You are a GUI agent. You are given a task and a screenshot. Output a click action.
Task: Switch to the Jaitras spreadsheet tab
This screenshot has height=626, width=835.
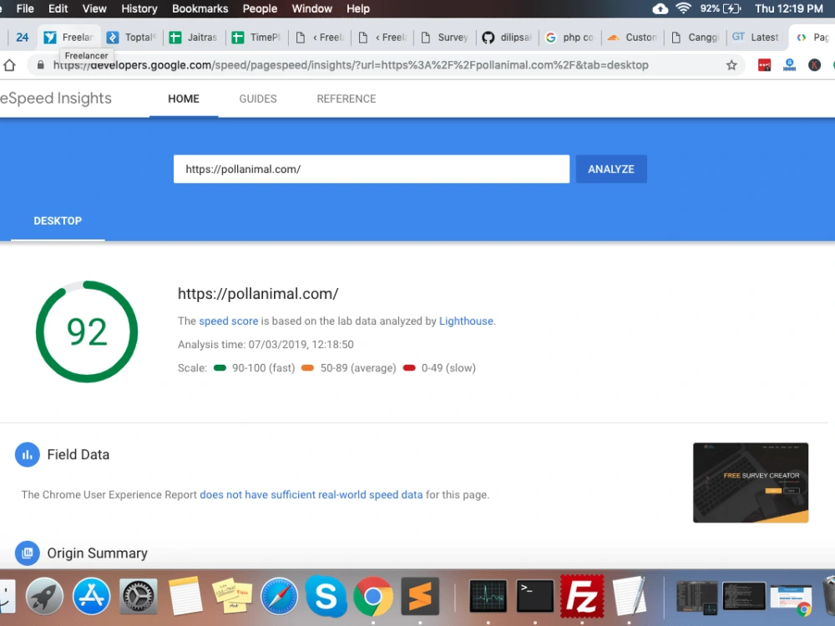[x=194, y=38]
